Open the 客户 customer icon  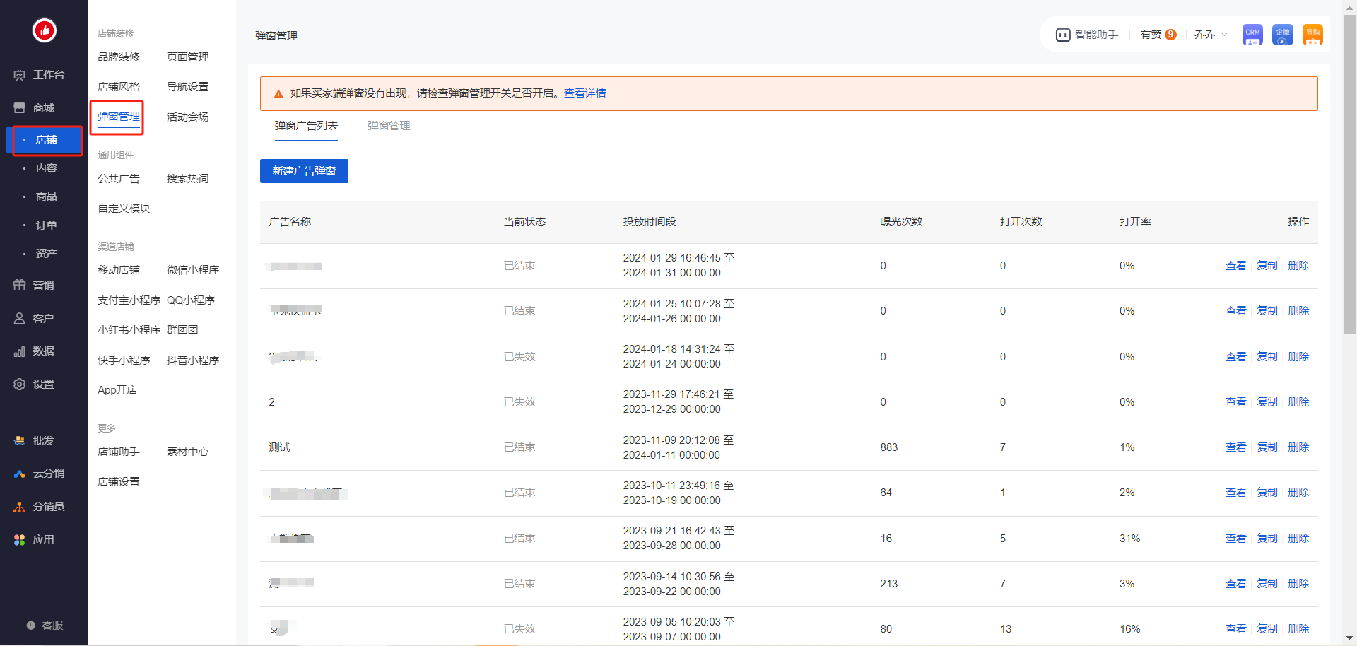coord(20,319)
